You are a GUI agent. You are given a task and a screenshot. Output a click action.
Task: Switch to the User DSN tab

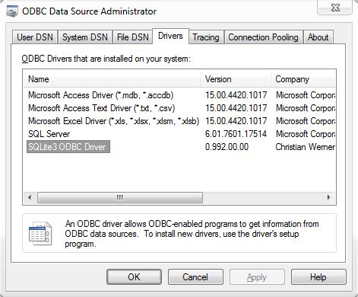click(35, 37)
